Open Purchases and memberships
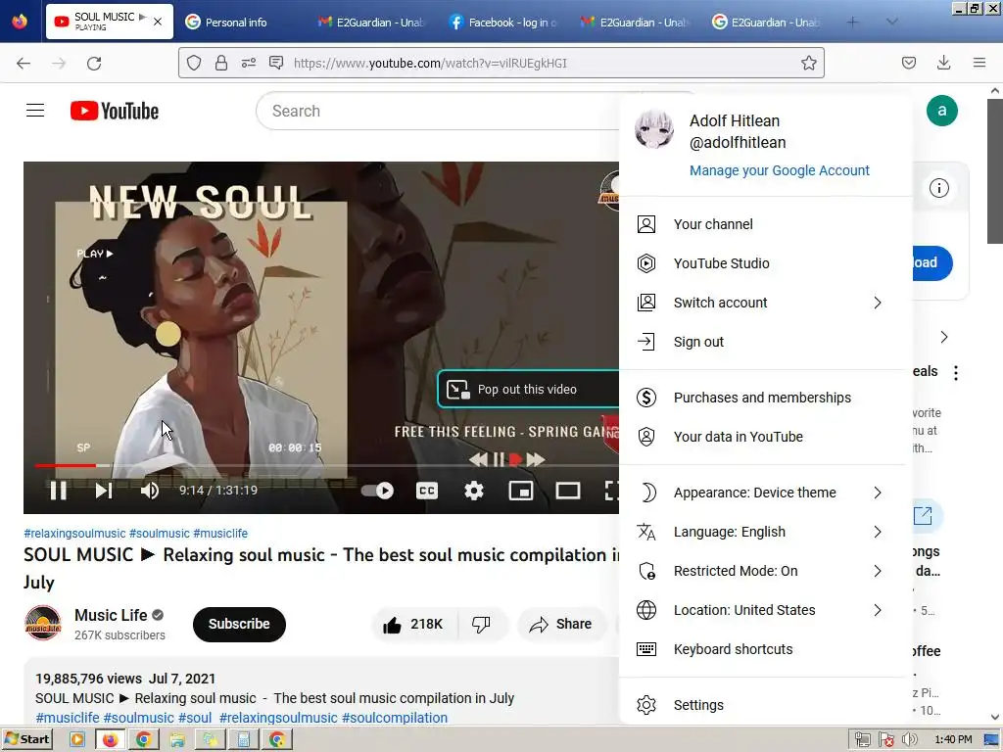Image resolution: width=1003 pixels, height=752 pixels. point(765,398)
